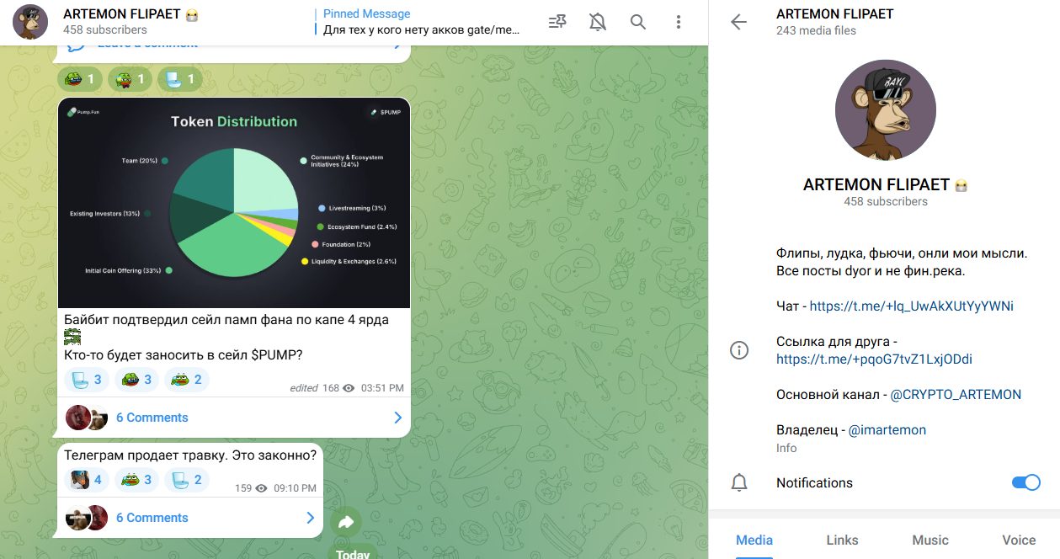React with frog emoji showing 3 on the травку post
Viewport: 1060px width, 559px height.
[x=136, y=480]
